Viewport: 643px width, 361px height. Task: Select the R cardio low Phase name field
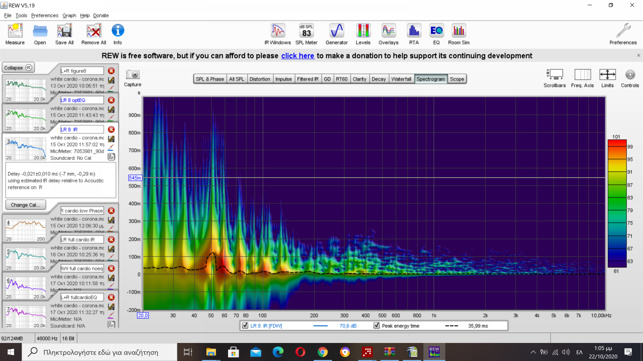point(82,211)
